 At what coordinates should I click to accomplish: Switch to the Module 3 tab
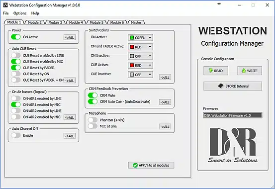(x=55, y=22)
